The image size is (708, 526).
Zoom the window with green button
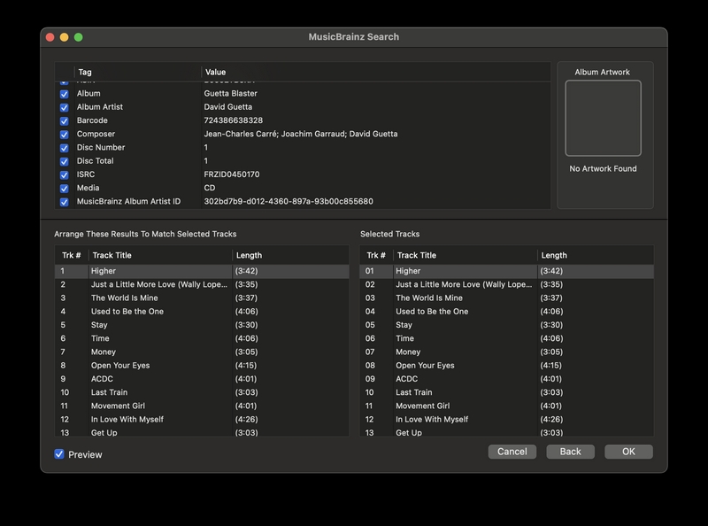pyautogui.click(x=78, y=37)
